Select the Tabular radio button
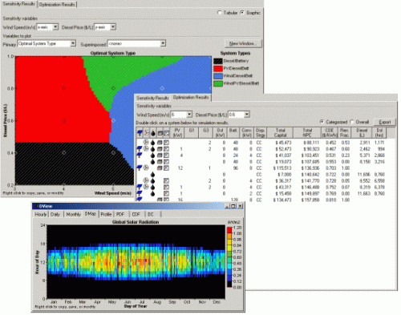401x315 pixels. [x=219, y=13]
